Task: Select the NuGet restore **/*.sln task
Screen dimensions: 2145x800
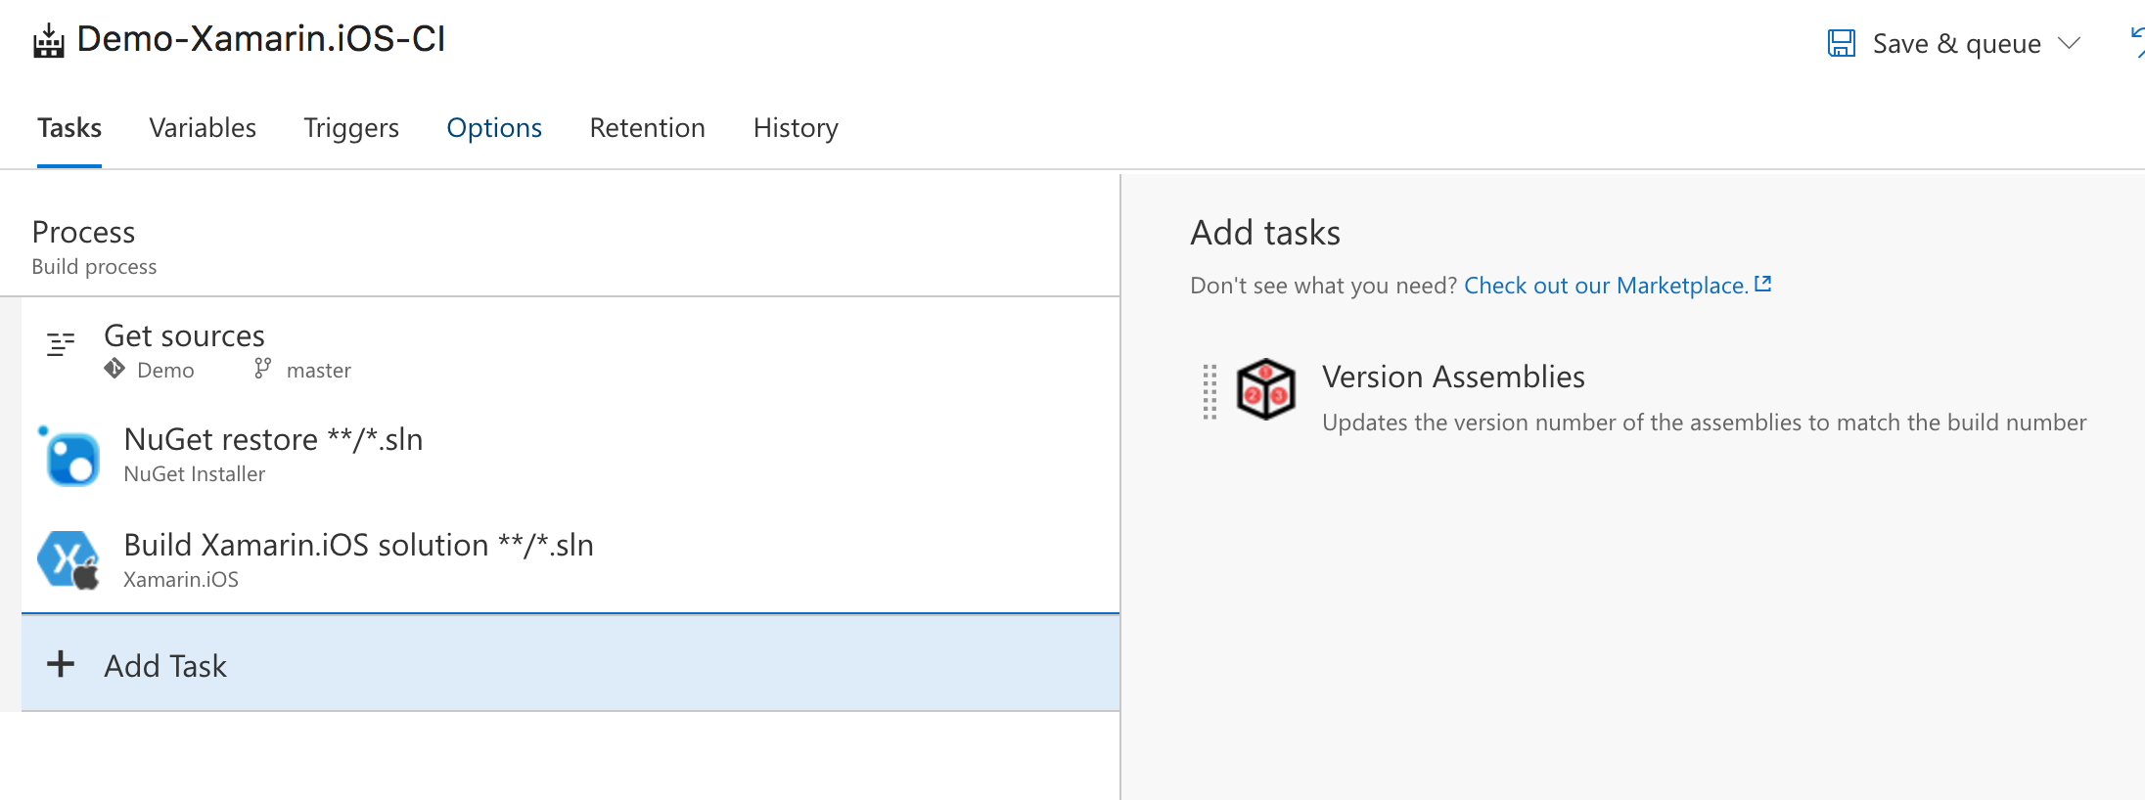Action: (570, 456)
